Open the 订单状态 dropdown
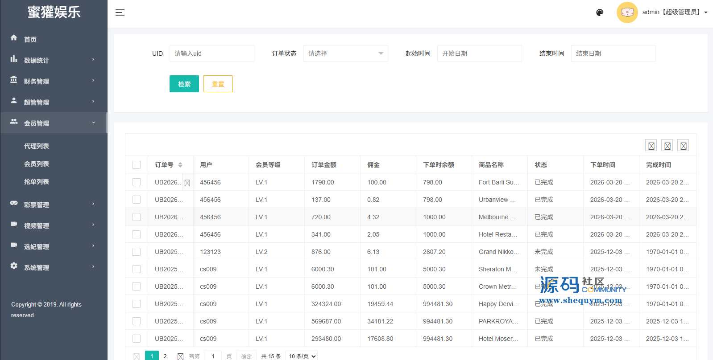This screenshot has width=713, height=360. point(345,53)
